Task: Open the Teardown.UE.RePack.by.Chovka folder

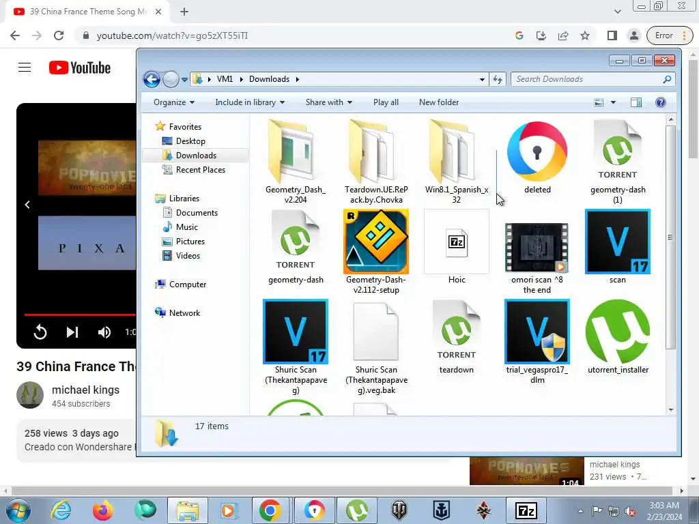Action: point(376,151)
